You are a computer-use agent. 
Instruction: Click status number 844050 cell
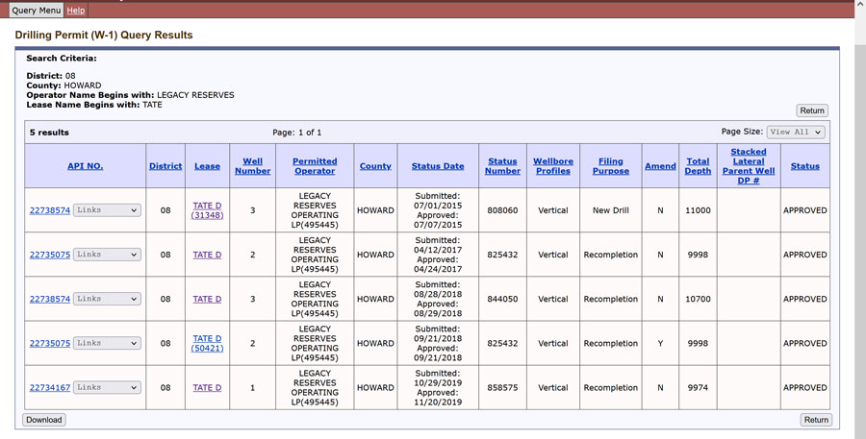(x=502, y=299)
